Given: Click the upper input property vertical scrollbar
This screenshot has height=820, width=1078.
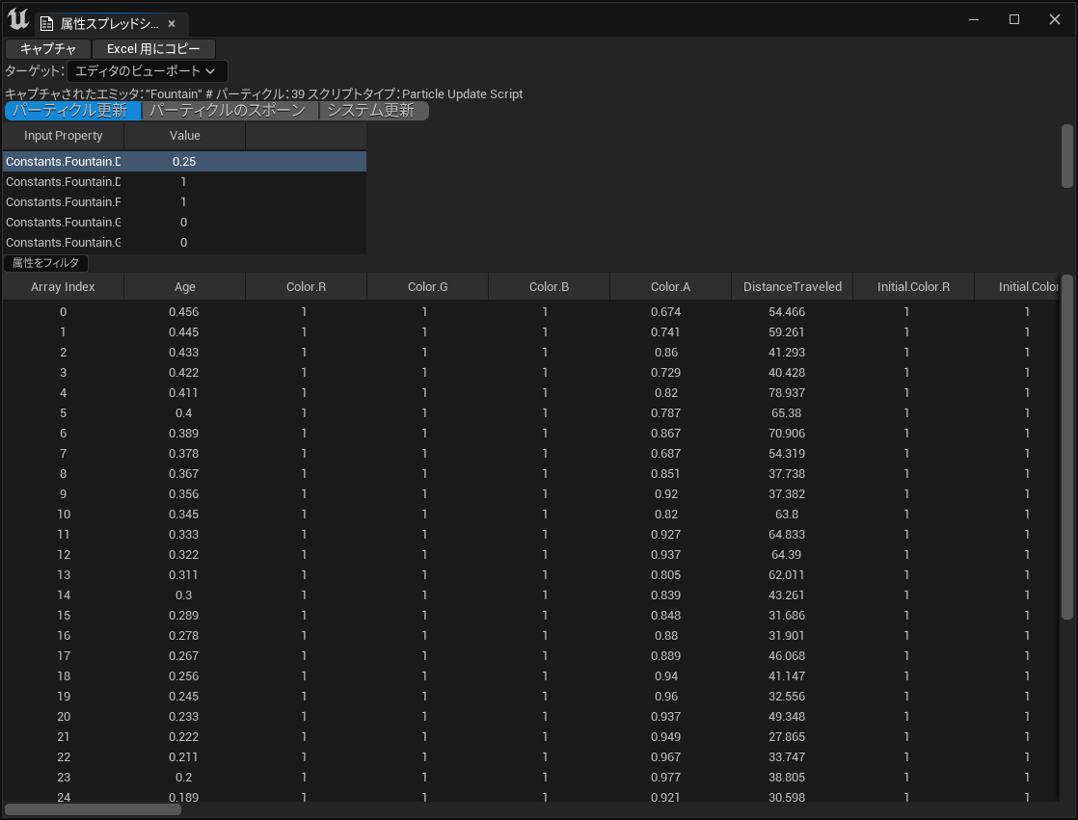Looking at the screenshot, I should coord(1066,156).
